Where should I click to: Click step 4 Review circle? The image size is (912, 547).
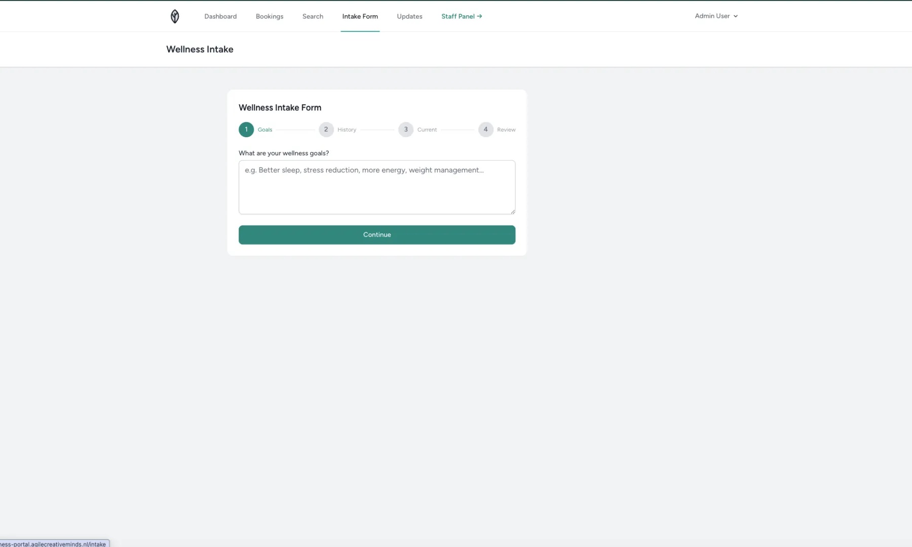tap(485, 129)
